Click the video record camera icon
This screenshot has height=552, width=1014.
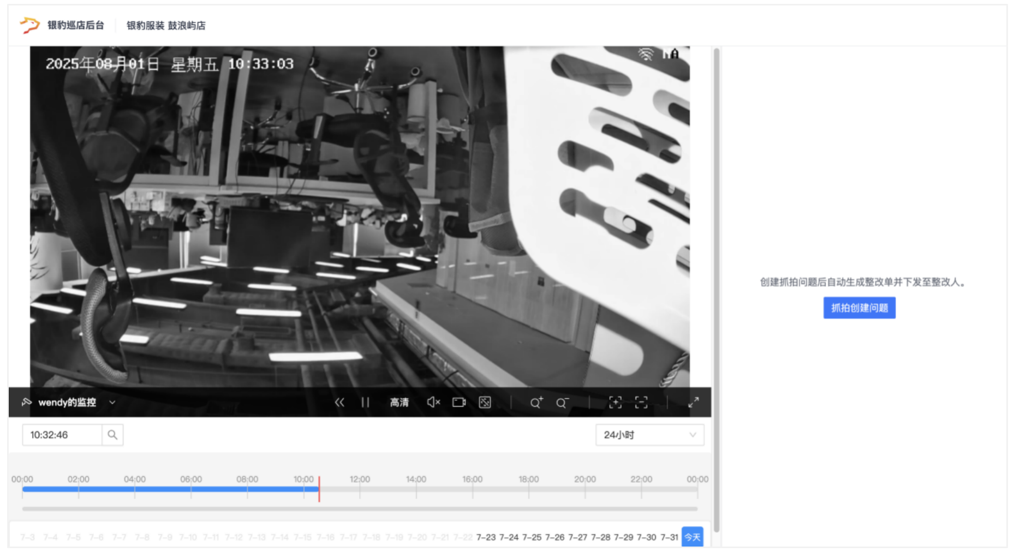coord(459,403)
